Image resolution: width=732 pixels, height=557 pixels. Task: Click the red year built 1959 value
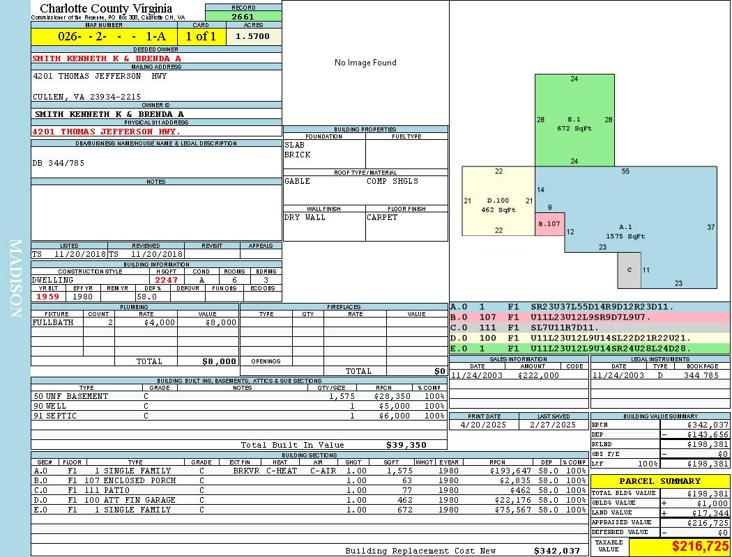pyautogui.click(x=47, y=297)
